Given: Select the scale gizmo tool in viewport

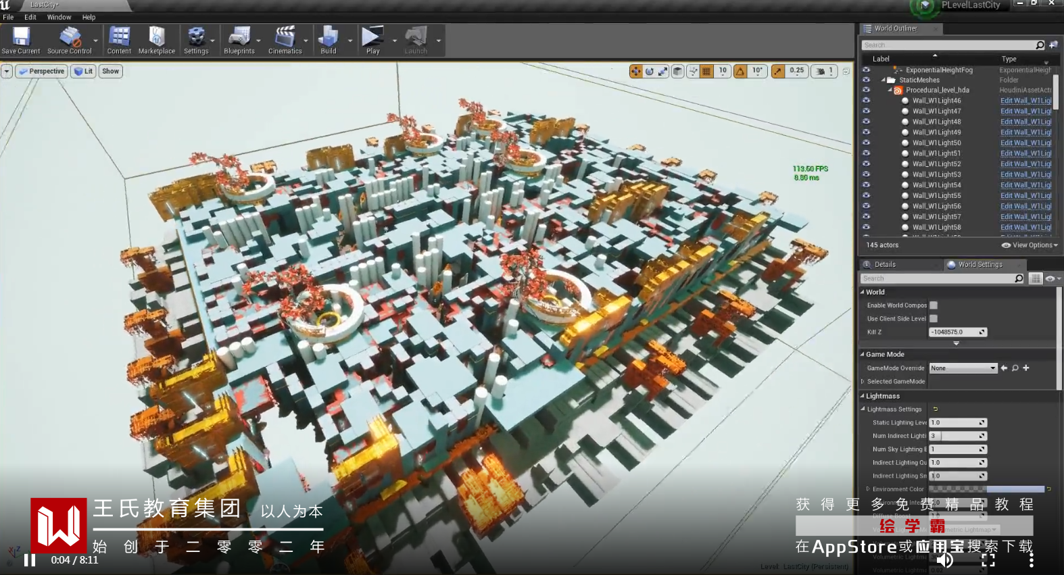Looking at the screenshot, I should (662, 71).
